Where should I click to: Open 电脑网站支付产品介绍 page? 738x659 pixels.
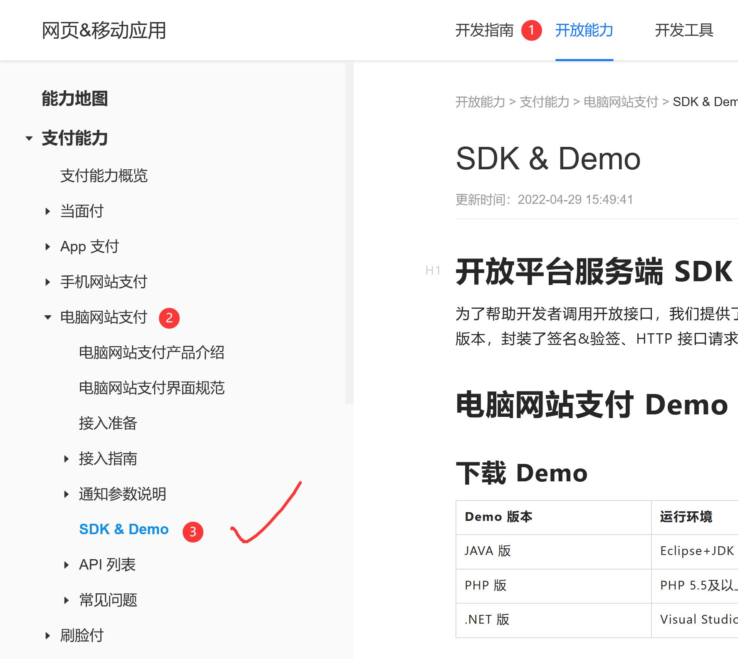click(151, 353)
